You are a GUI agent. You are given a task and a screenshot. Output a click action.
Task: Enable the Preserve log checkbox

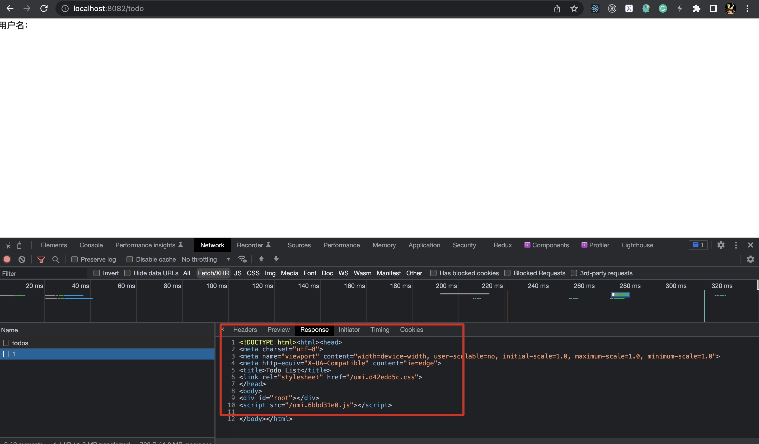[x=74, y=259]
